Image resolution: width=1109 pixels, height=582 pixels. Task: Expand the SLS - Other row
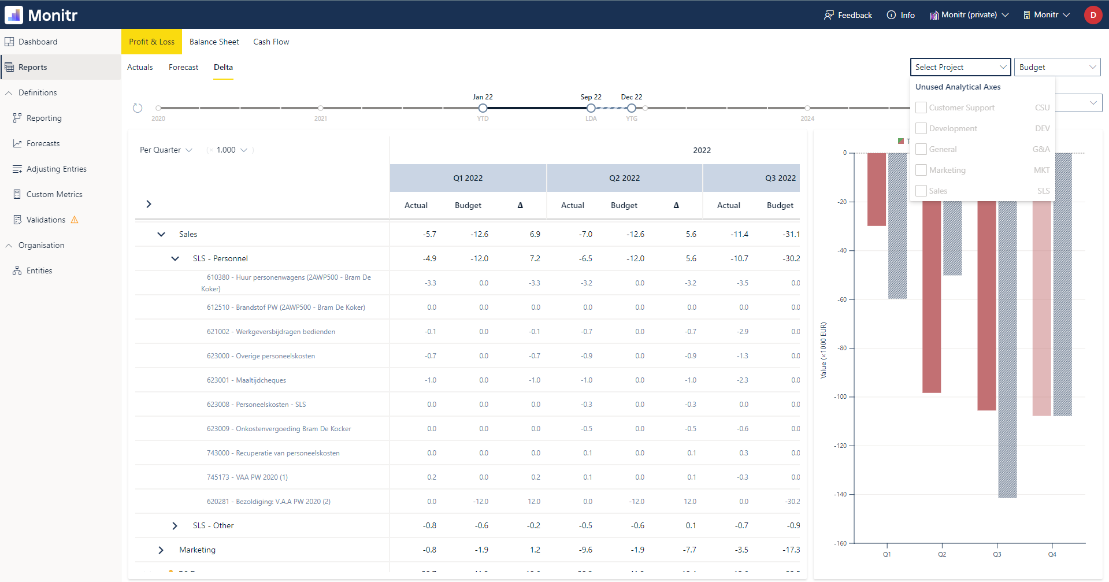coord(175,525)
